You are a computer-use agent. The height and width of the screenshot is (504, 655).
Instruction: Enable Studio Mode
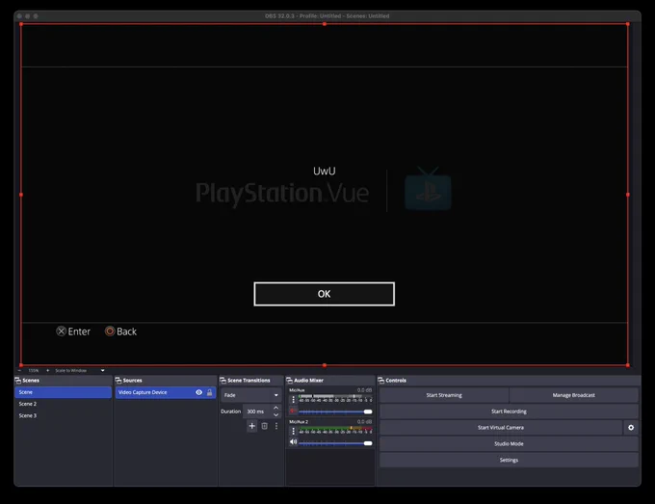(x=509, y=444)
